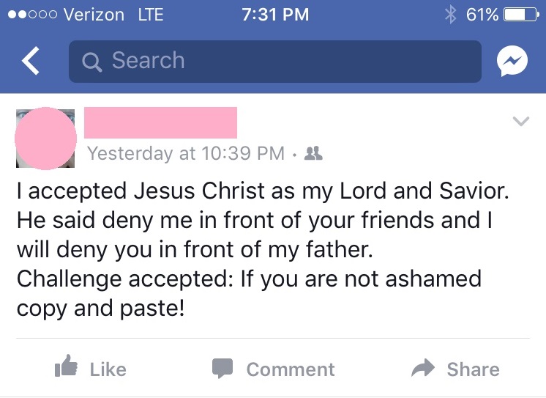Click the friends audience icon by timestamp
The image size is (546, 398).
pyautogui.click(x=313, y=154)
